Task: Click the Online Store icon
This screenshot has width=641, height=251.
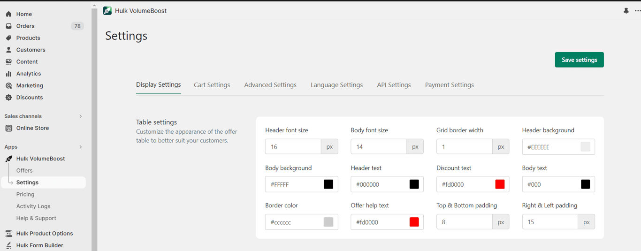Action: [8, 128]
